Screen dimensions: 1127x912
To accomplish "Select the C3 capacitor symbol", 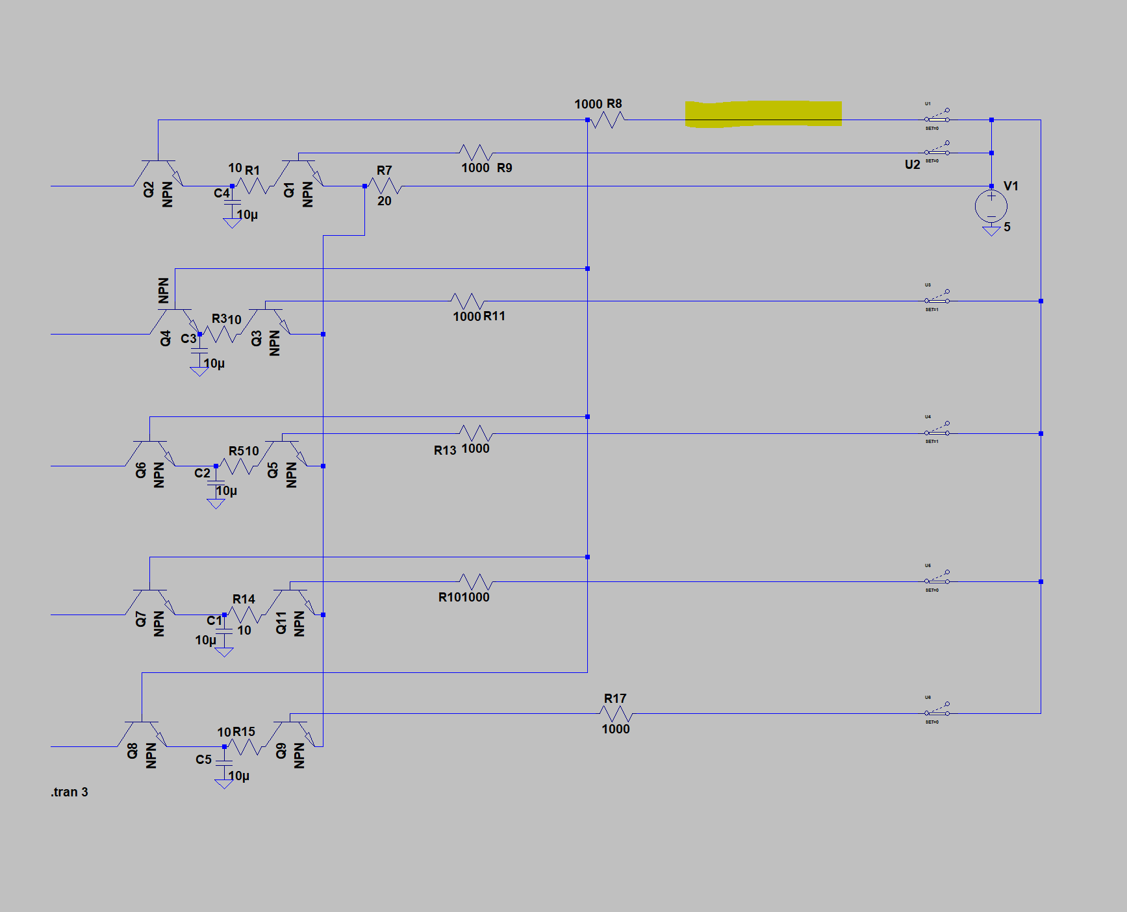I will click(199, 350).
